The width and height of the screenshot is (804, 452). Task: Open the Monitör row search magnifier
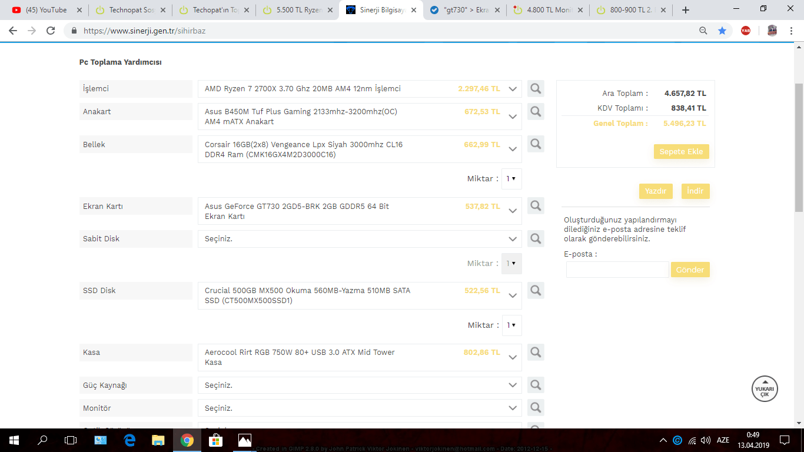pyautogui.click(x=536, y=407)
